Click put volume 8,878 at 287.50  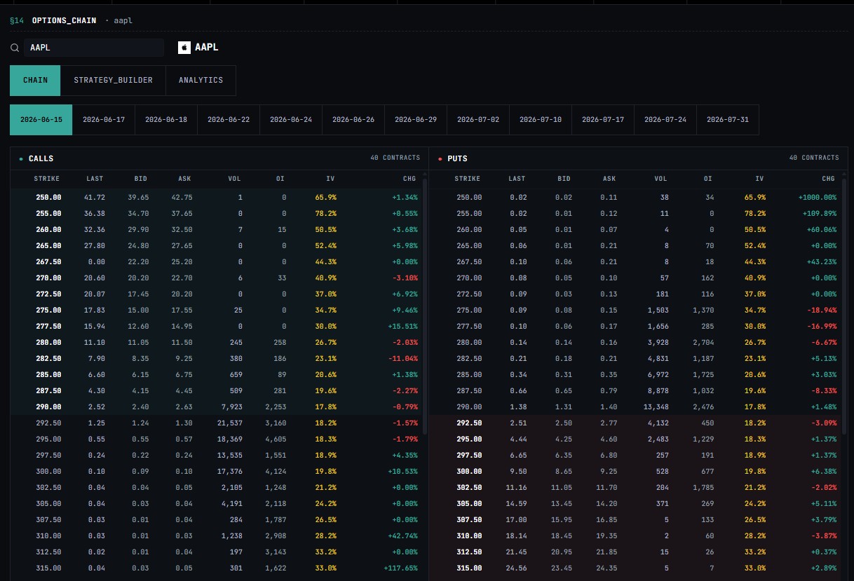(x=659, y=391)
